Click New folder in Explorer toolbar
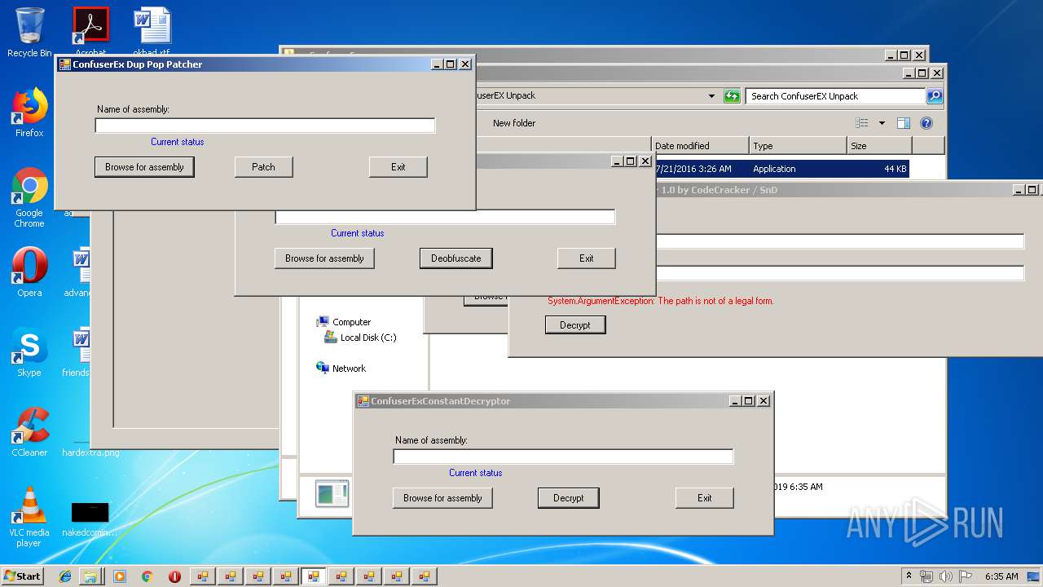 click(x=514, y=123)
